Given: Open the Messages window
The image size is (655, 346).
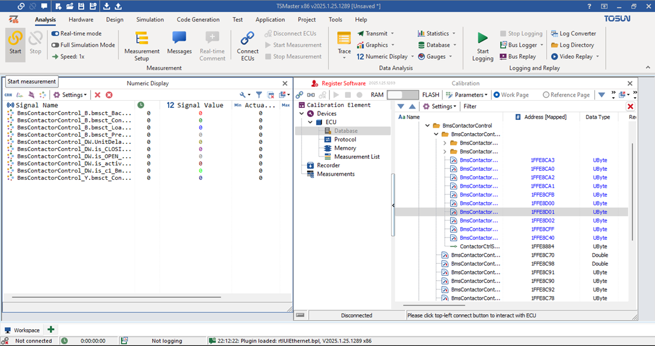Looking at the screenshot, I should (x=179, y=43).
